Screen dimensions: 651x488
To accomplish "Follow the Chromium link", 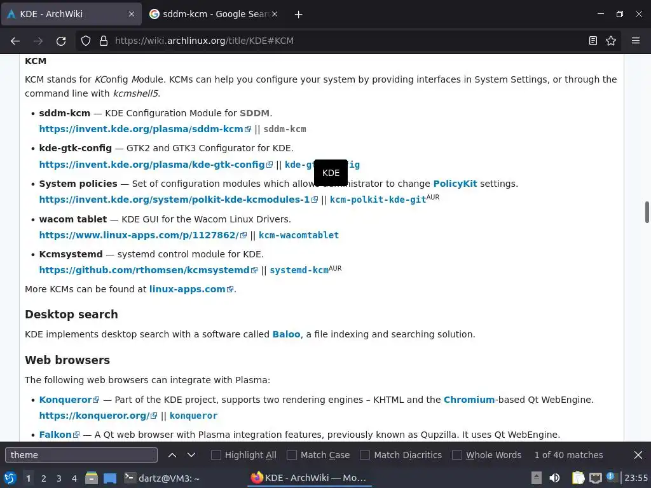I will [x=469, y=400].
